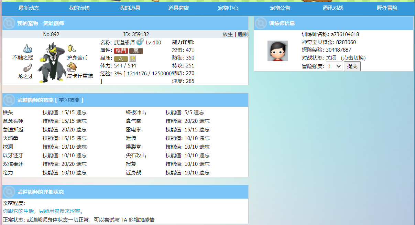Screen dimensions: 415x225
Task: Click 遗忘 next to 急速折返
Action: click(81, 130)
